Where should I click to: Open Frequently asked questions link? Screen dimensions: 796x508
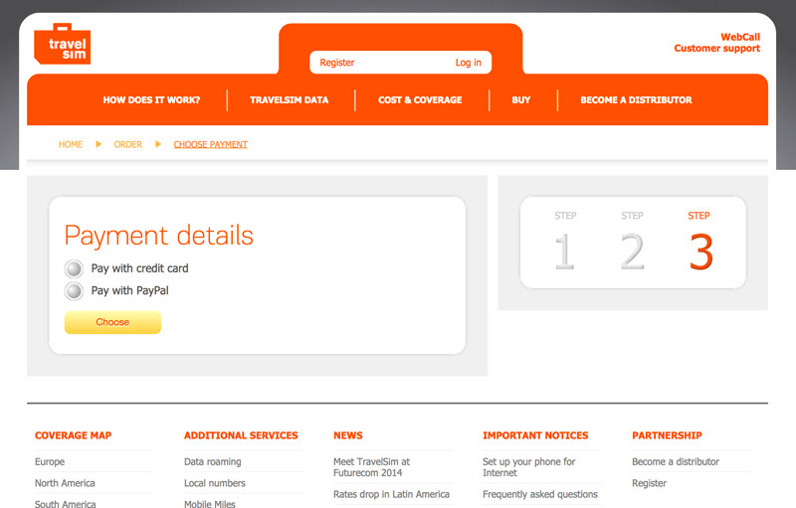(x=540, y=494)
